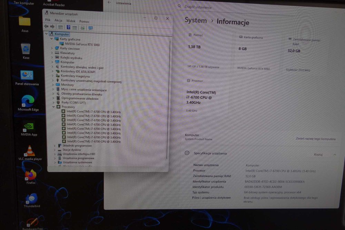Expand the Monitory node
This screenshot has width=345, height=230.
point(53,85)
